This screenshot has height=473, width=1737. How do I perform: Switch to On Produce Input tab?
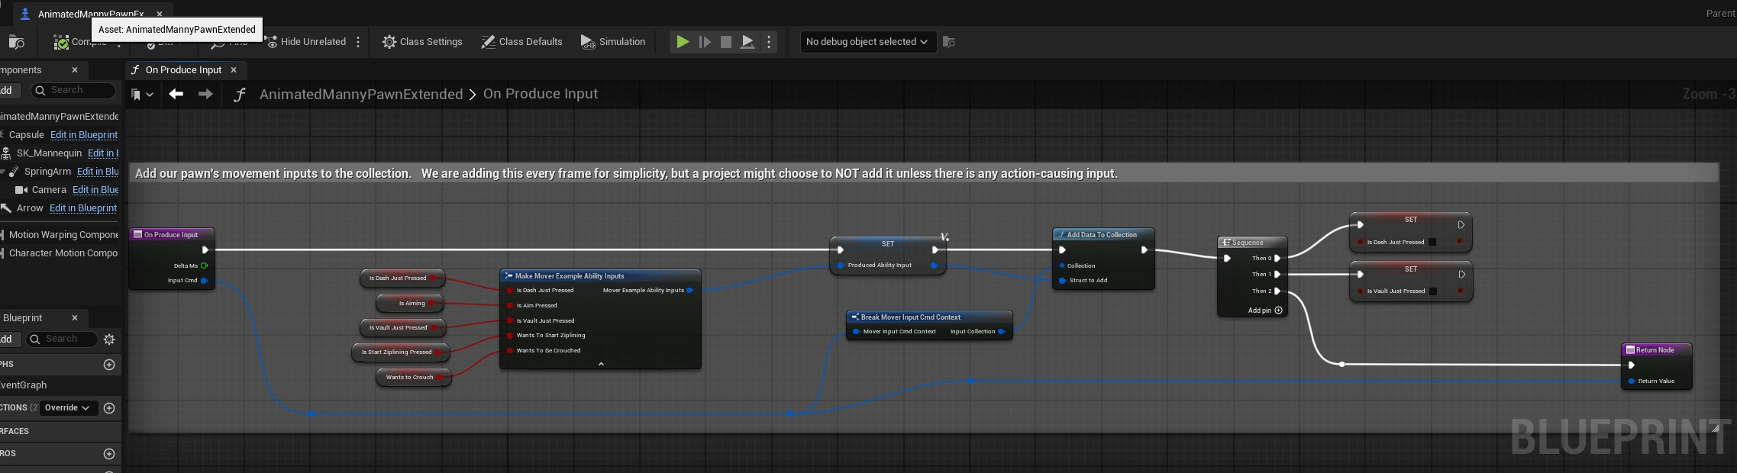(x=183, y=70)
